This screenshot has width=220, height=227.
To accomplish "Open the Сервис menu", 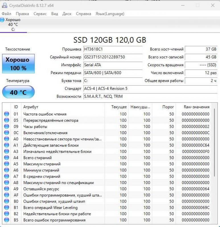I will [x=40, y=14].
